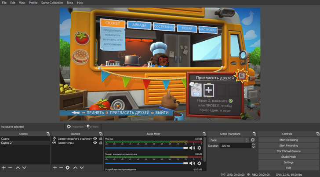The width and height of the screenshot is (320, 177).
Task: Add a new scene with plus
Action: tap(4, 168)
